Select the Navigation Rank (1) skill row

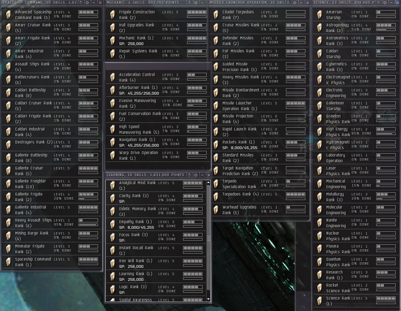click(x=157, y=142)
